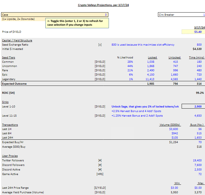Click the title Crypto Valleys Projections, per 3/17/24
This screenshot has height=195, width=205.
[103, 5]
